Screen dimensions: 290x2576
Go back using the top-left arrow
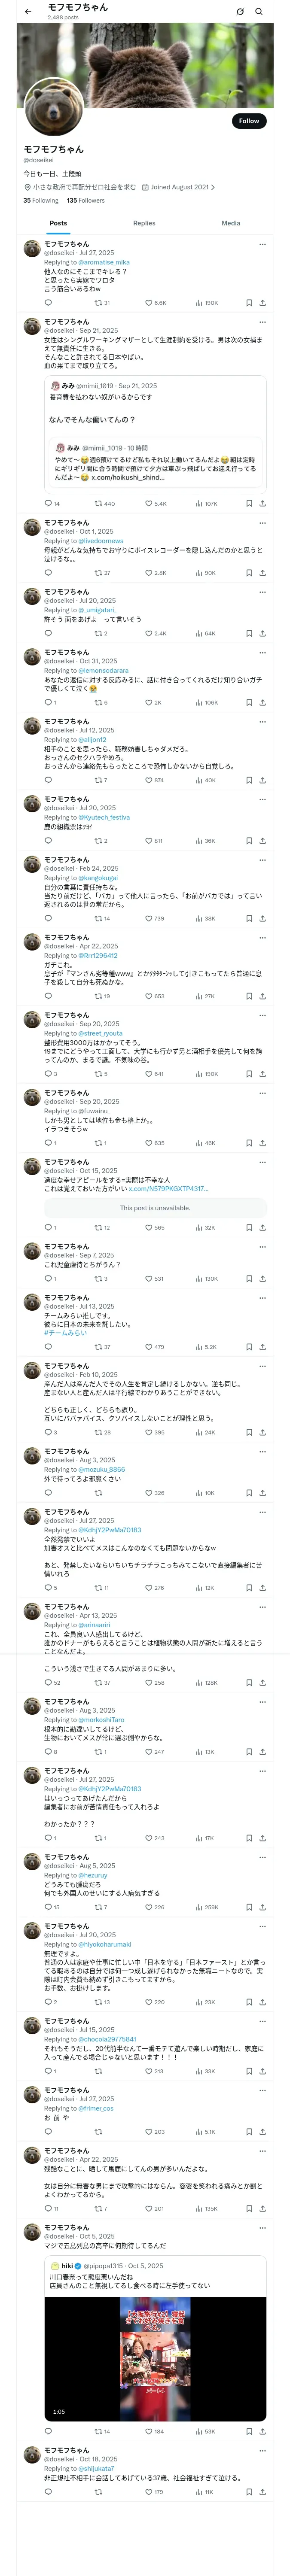pos(28,12)
